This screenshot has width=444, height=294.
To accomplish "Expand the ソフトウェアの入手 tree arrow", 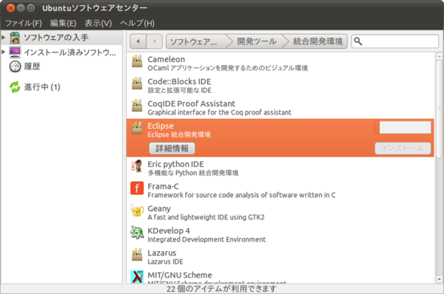I will (x=4, y=38).
